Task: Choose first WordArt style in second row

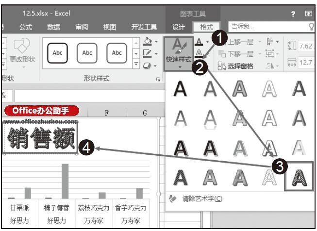Action: (180, 118)
